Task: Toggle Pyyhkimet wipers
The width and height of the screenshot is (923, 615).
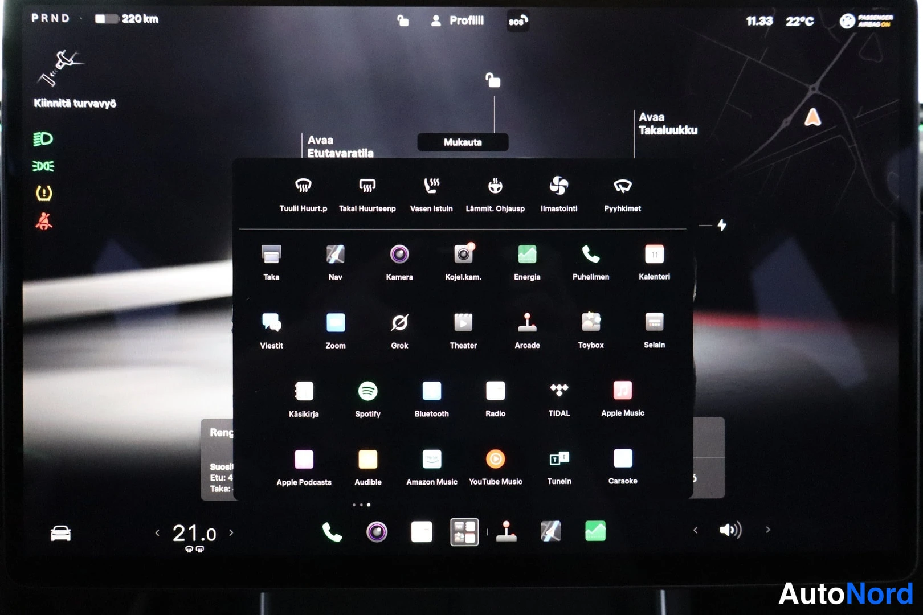Action: [x=623, y=194]
